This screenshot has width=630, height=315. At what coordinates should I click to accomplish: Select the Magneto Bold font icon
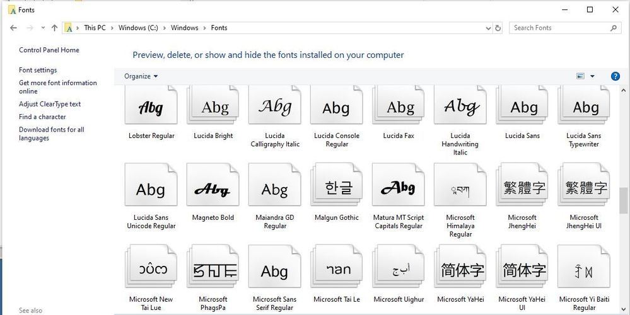pyautogui.click(x=213, y=185)
